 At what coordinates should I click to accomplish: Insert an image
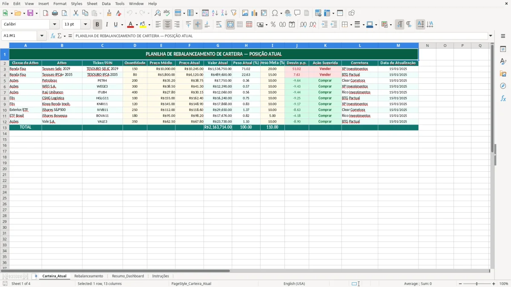coord(245,13)
